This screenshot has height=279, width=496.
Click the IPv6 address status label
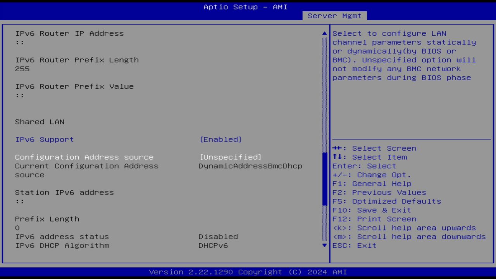tap(62, 236)
